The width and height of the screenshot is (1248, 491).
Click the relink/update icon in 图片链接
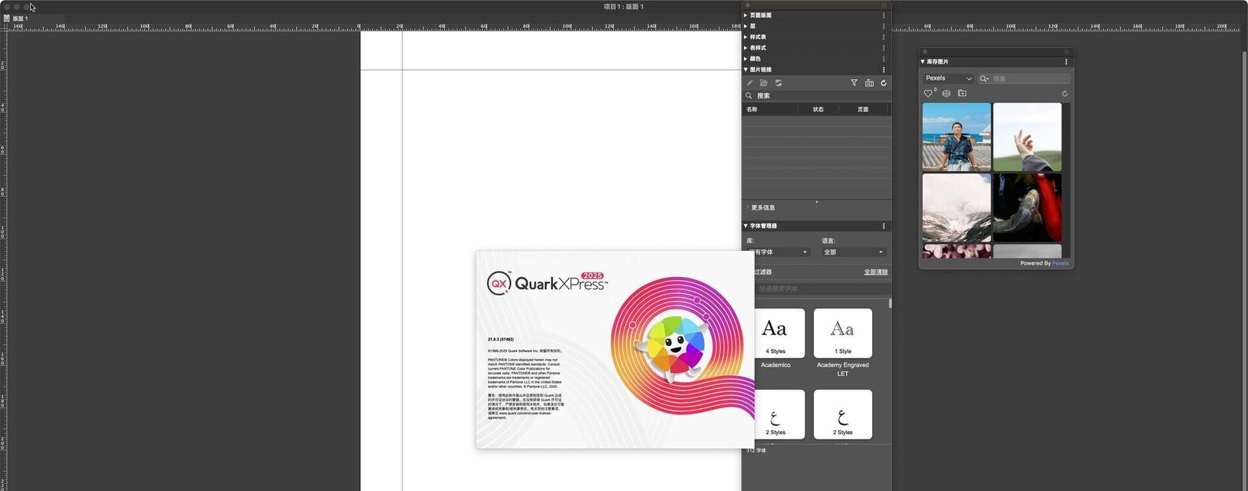[779, 83]
